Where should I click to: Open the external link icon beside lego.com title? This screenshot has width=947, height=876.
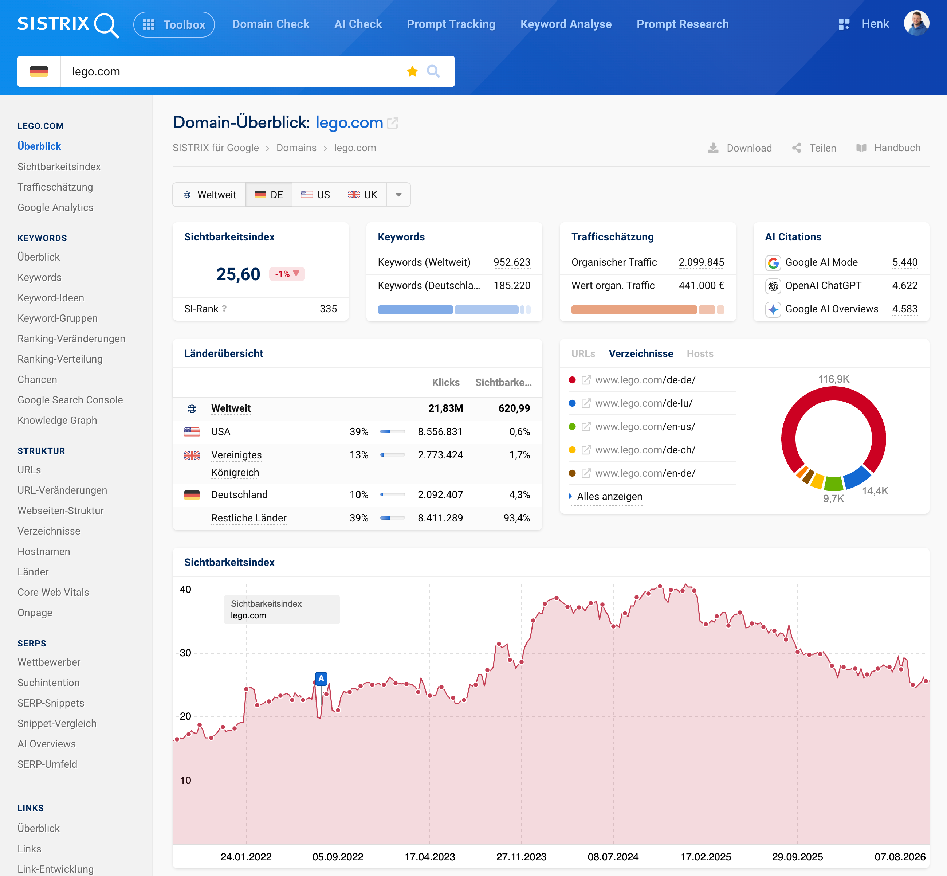pos(393,123)
